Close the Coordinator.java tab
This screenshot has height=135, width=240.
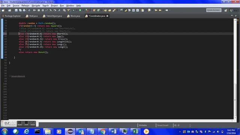(x=107, y=16)
